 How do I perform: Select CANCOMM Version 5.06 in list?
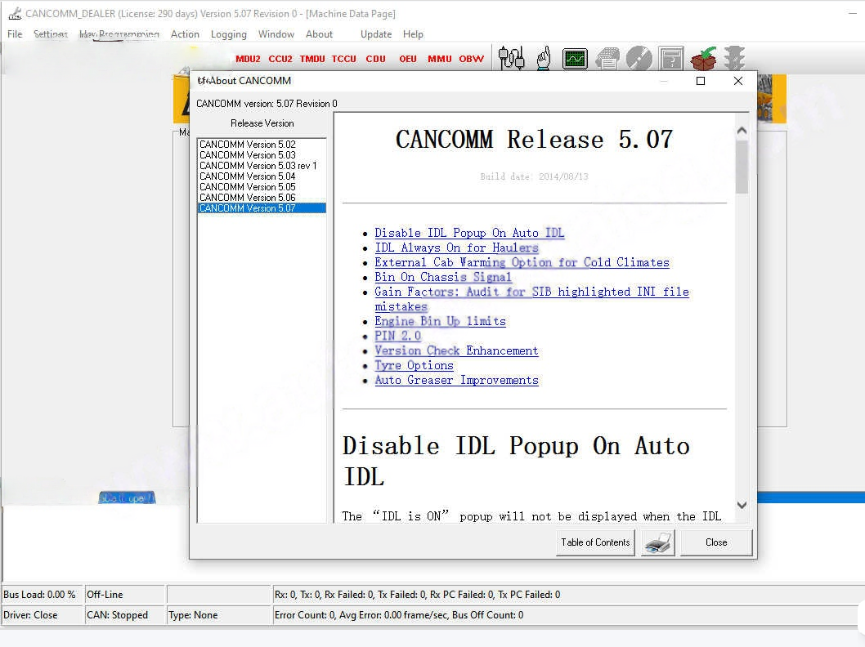262,198
